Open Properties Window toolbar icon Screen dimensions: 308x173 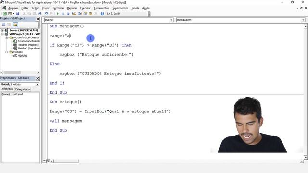(x=85, y=14)
